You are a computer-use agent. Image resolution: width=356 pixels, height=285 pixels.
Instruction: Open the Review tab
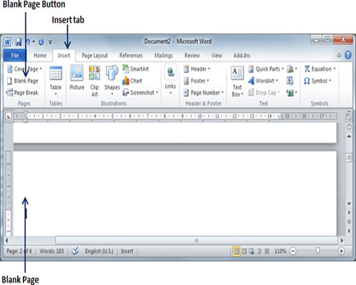pyautogui.click(x=192, y=56)
